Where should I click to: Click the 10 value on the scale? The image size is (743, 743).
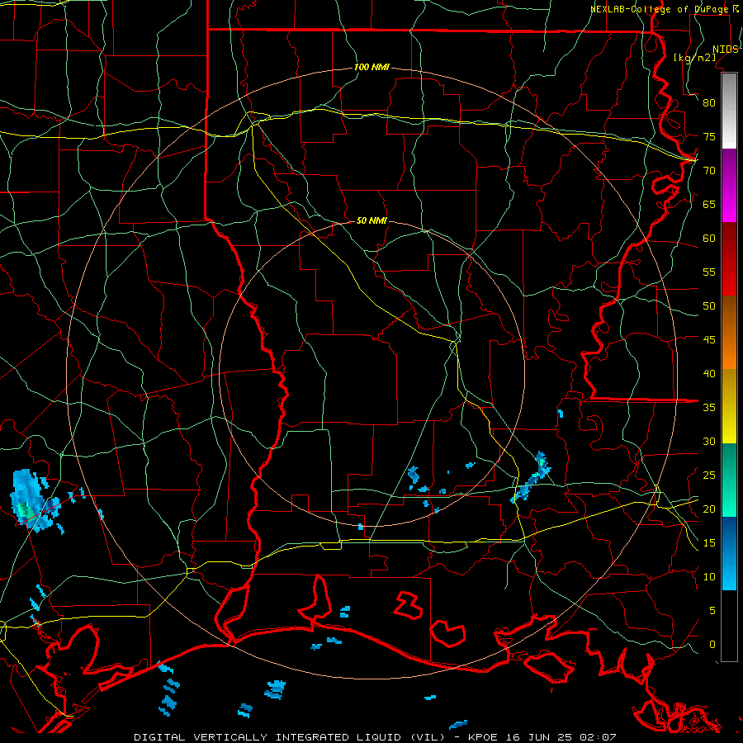pos(709,577)
